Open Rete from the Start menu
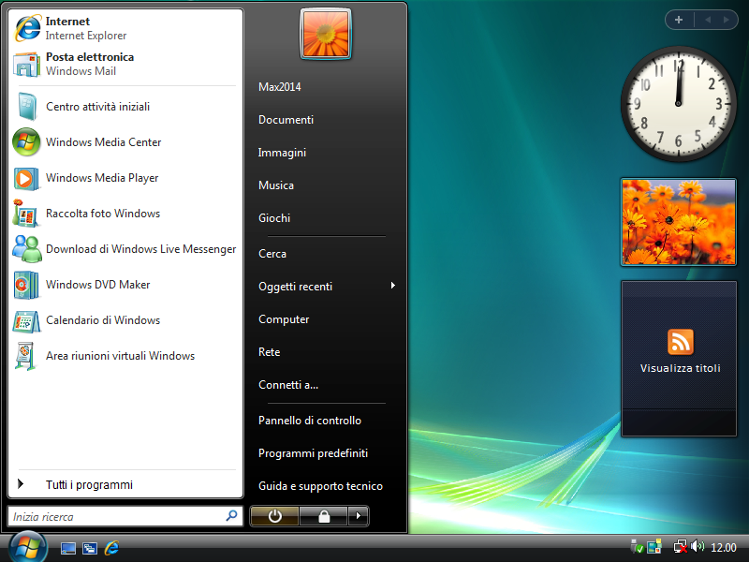This screenshot has height=562, width=749. [269, 352]
